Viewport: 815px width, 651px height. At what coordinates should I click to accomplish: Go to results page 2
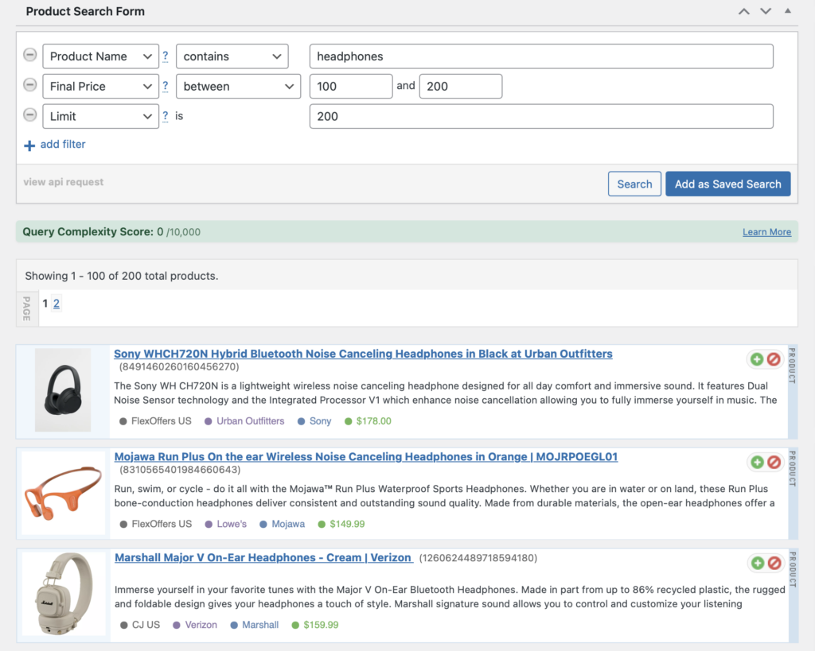57,304
